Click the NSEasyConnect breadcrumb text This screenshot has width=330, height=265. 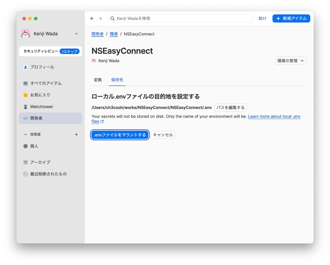pyautogui.click(x=139, y=34)
